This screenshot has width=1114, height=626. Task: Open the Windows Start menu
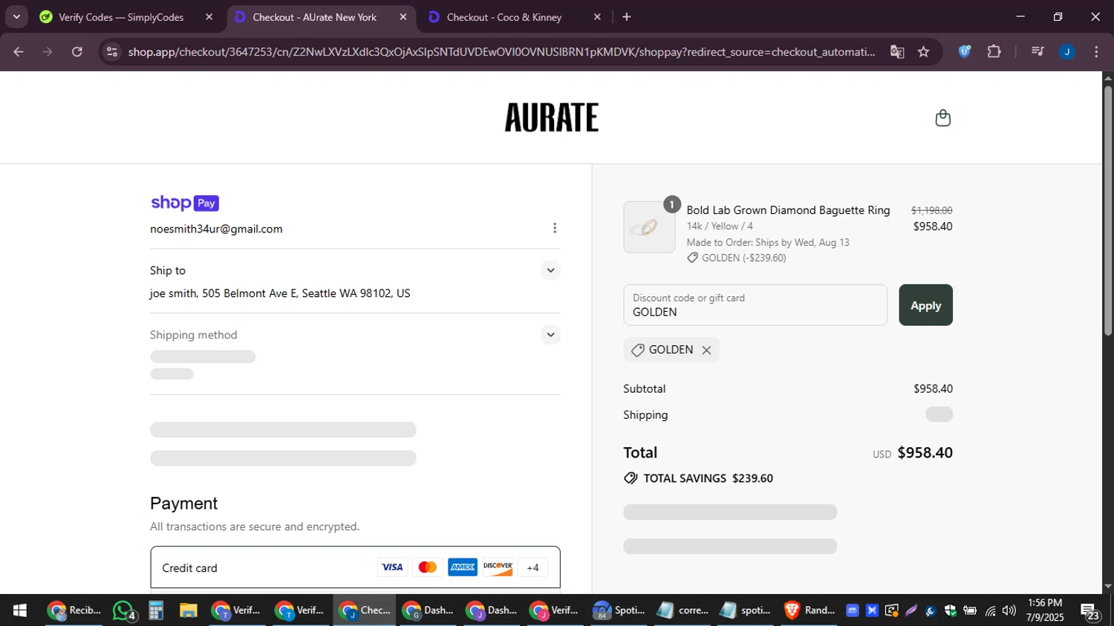20,610
